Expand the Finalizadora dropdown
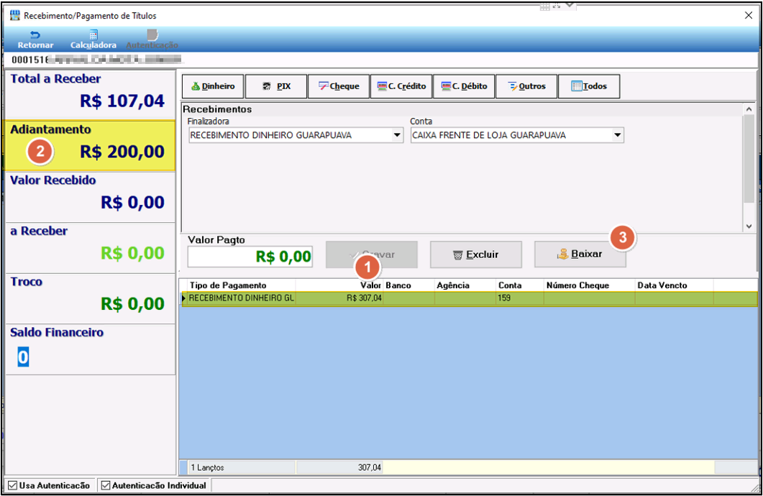 click(x=397, y=135)
